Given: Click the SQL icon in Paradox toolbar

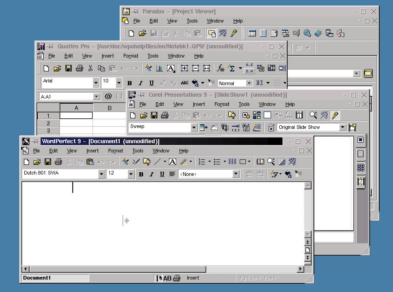Looking at the screenshot, I should pyautogui.click(x=296, y=33).
